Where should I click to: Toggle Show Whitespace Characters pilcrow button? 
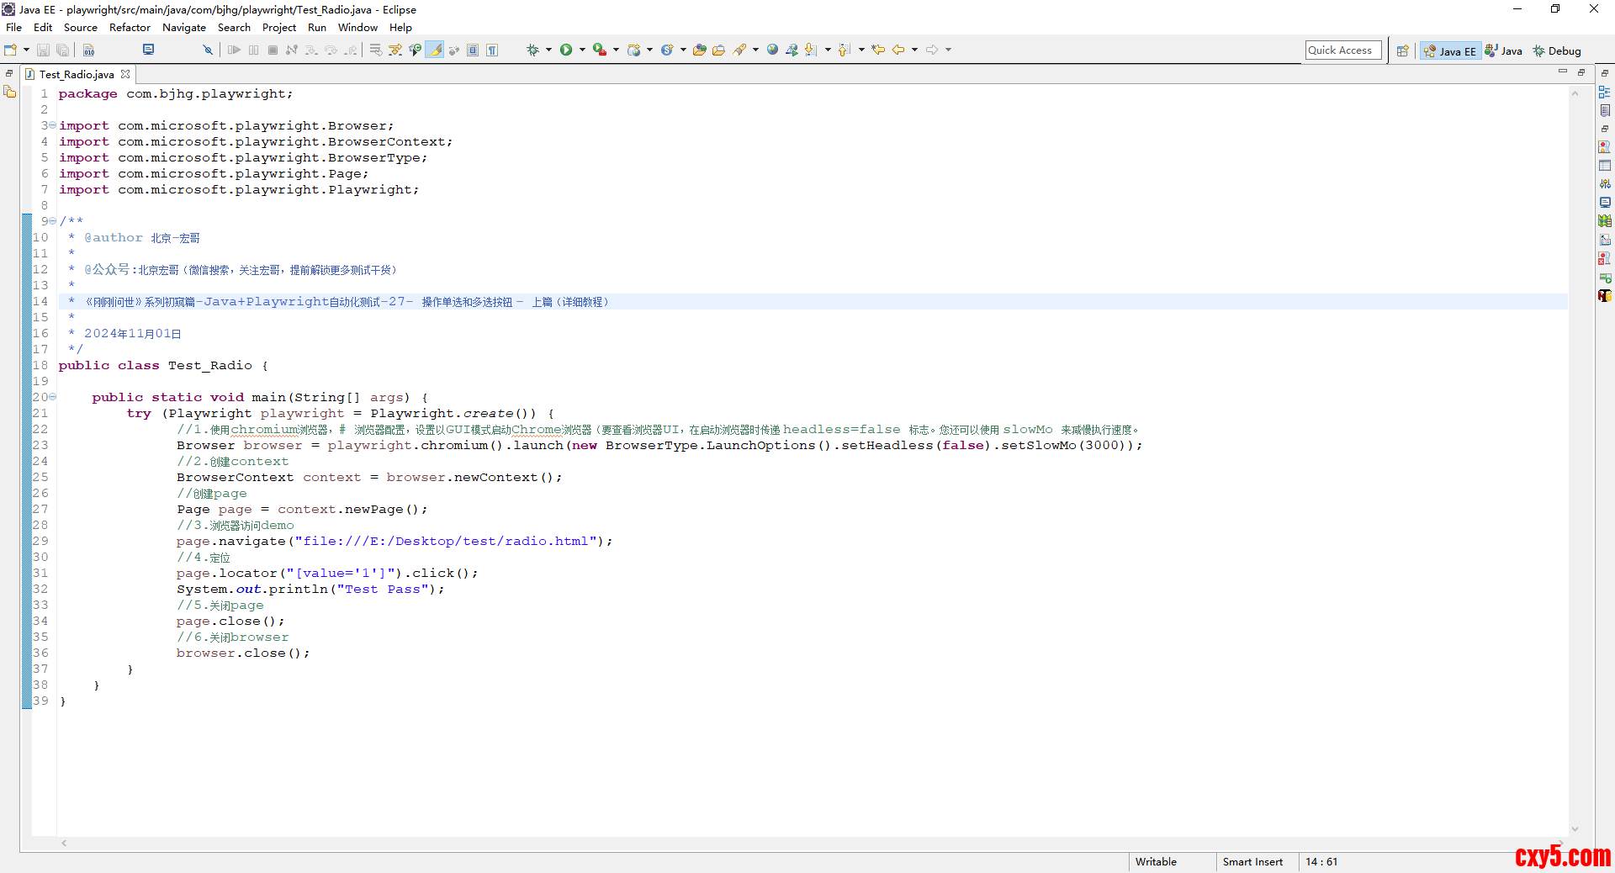(492, 50)
